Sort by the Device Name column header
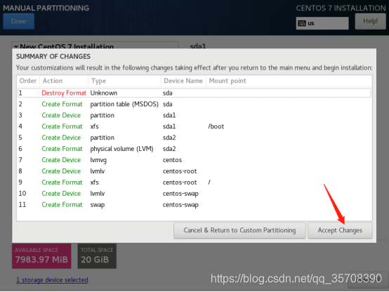This screenshot has height=292, width=389. tap(183, 81)
